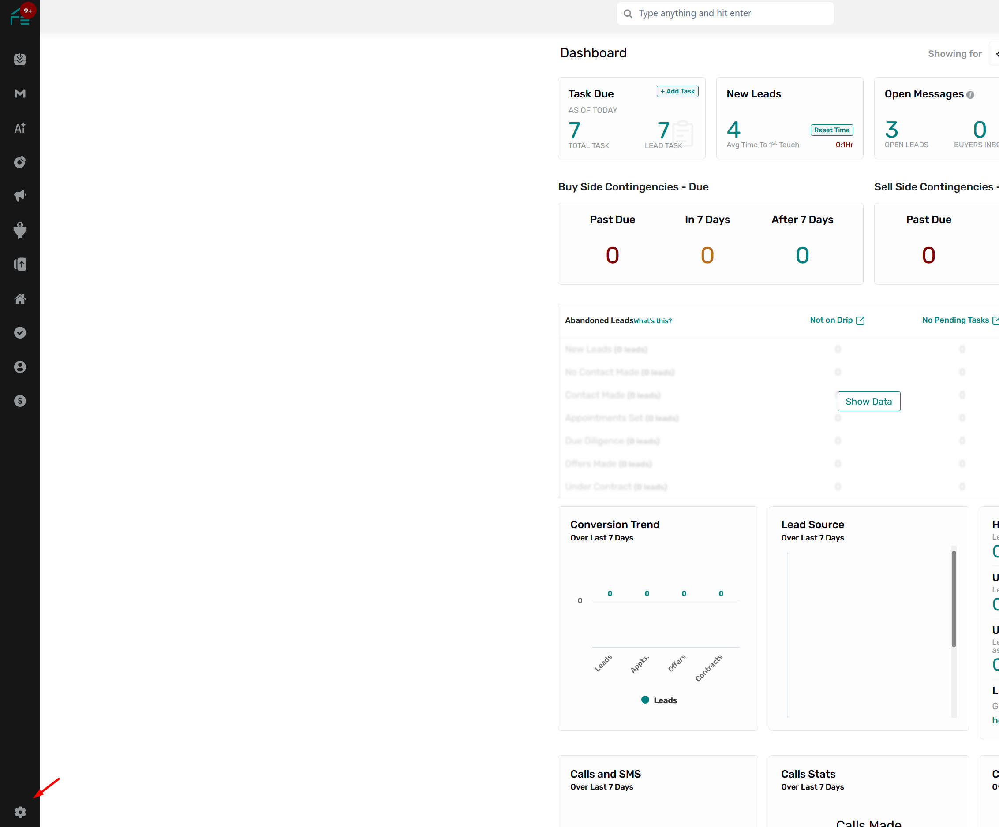
Task: Click the dollar coin icon in sidebar
Action: coord(19,401)
